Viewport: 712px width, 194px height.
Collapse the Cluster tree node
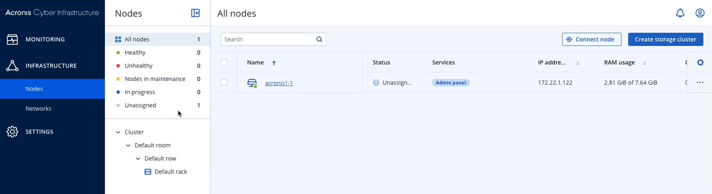coord(119,132)
